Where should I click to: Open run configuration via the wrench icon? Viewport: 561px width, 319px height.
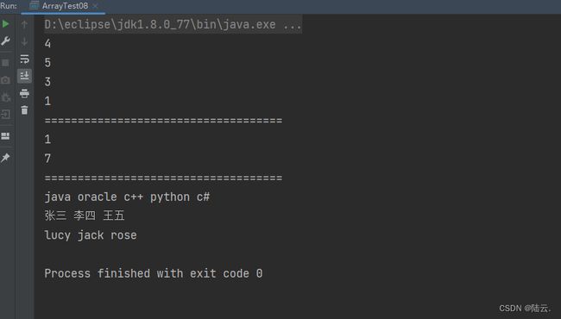(6, 41)
